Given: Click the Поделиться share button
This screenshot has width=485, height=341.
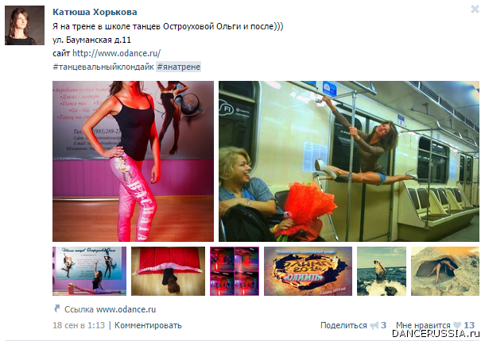Looking at the screenshot, I should pyautogui.click(x=343, y=325).
